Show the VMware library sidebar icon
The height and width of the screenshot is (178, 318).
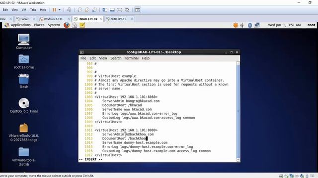click(x=105, y=10)
